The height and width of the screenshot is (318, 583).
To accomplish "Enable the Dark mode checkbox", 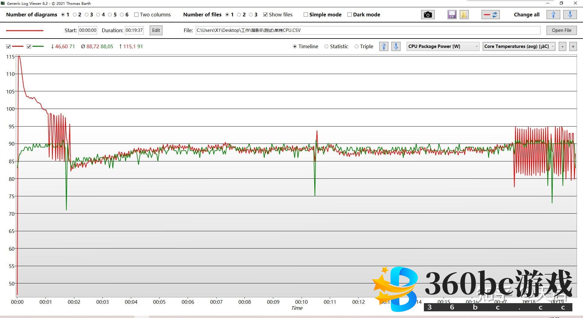I will coord(349,15).
